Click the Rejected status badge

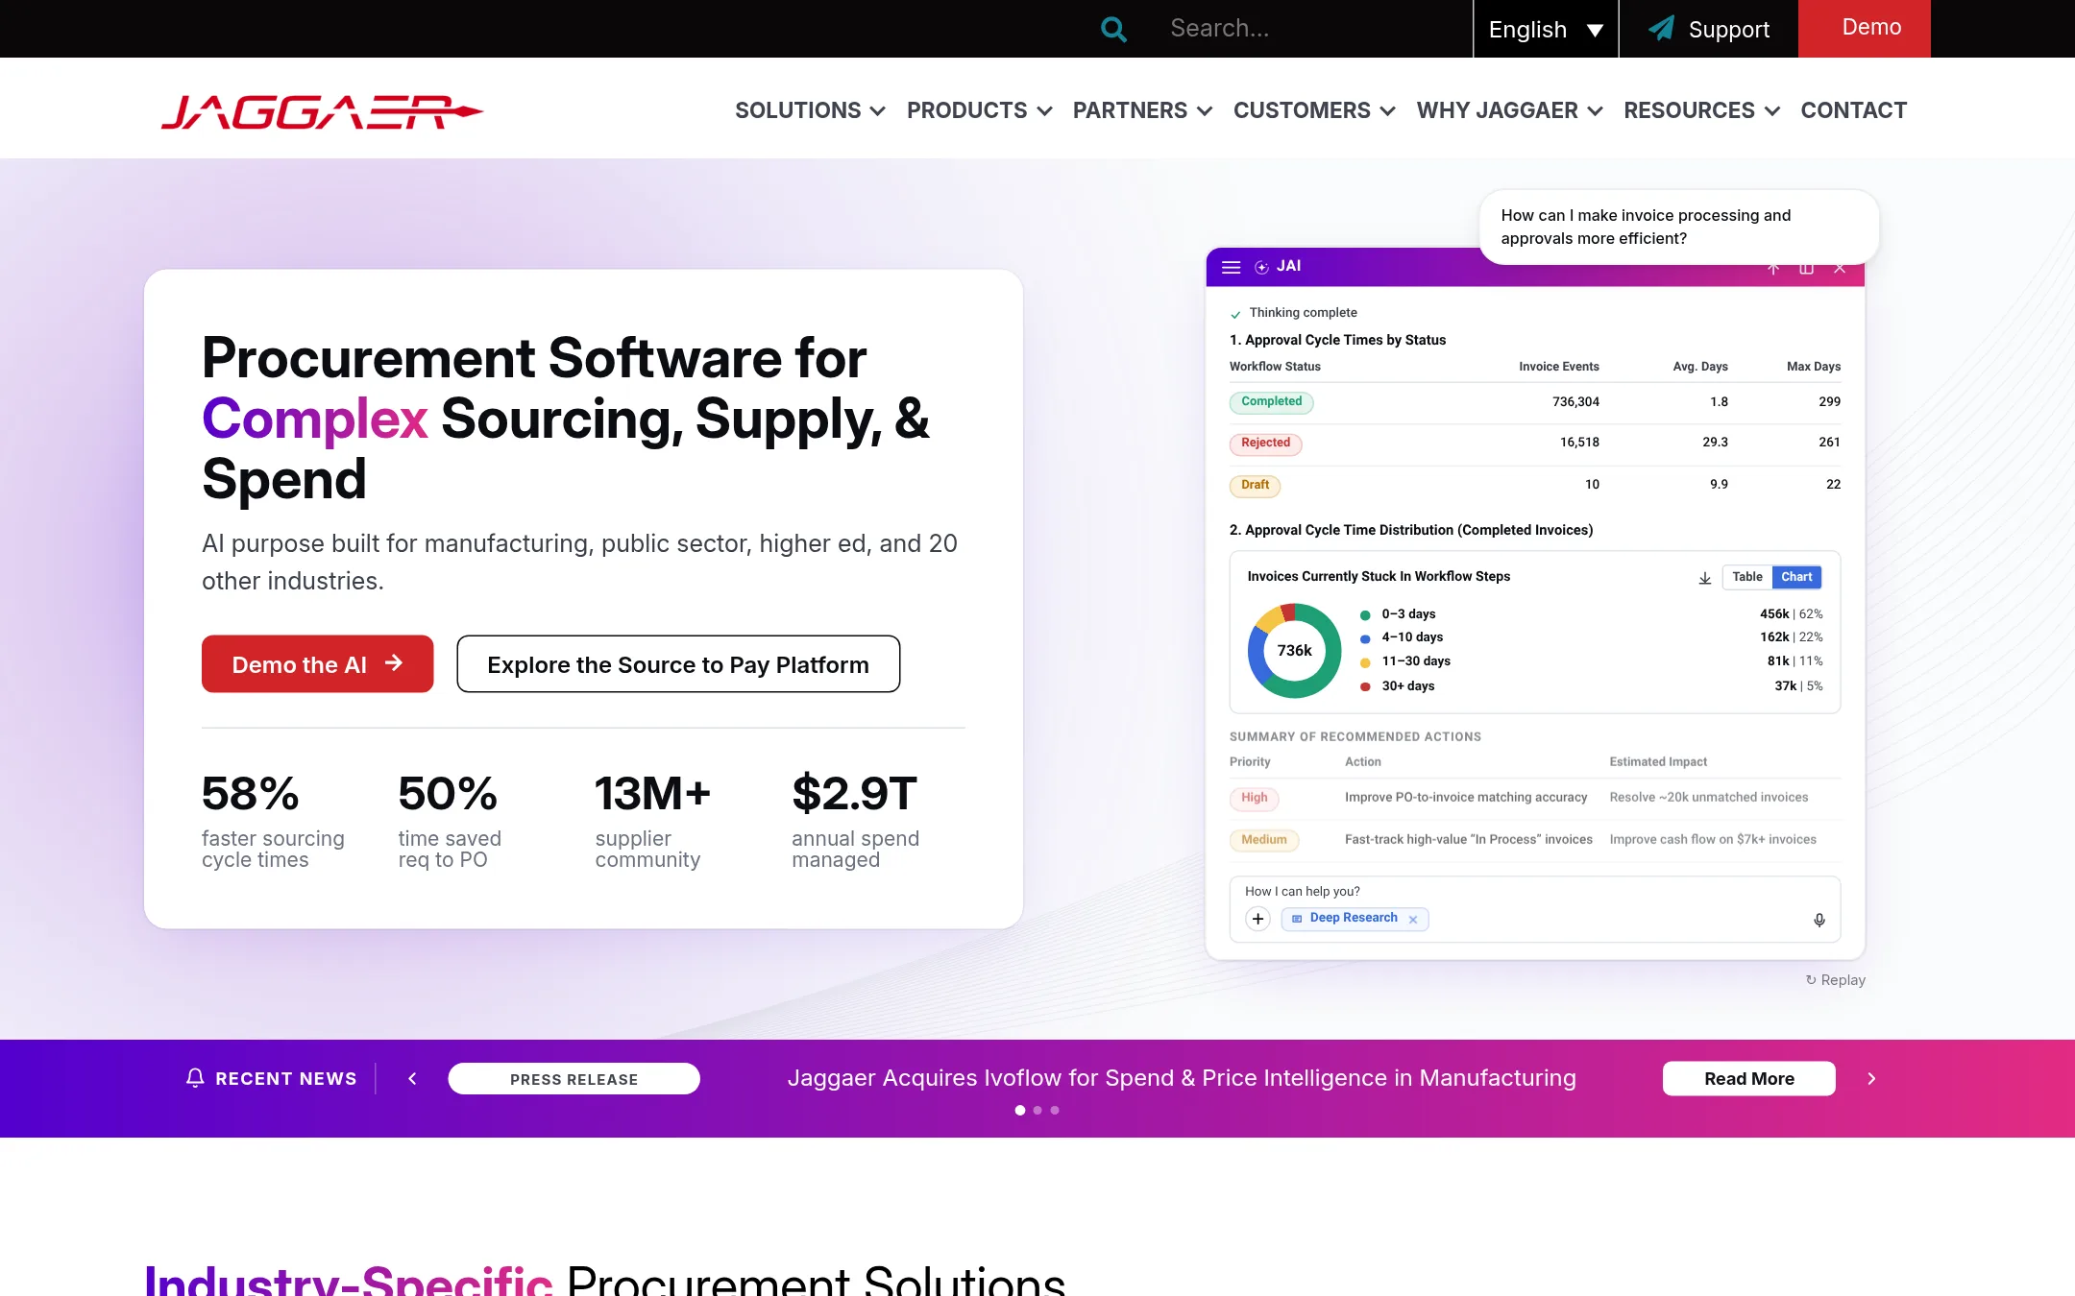(x=1265, y=444)
